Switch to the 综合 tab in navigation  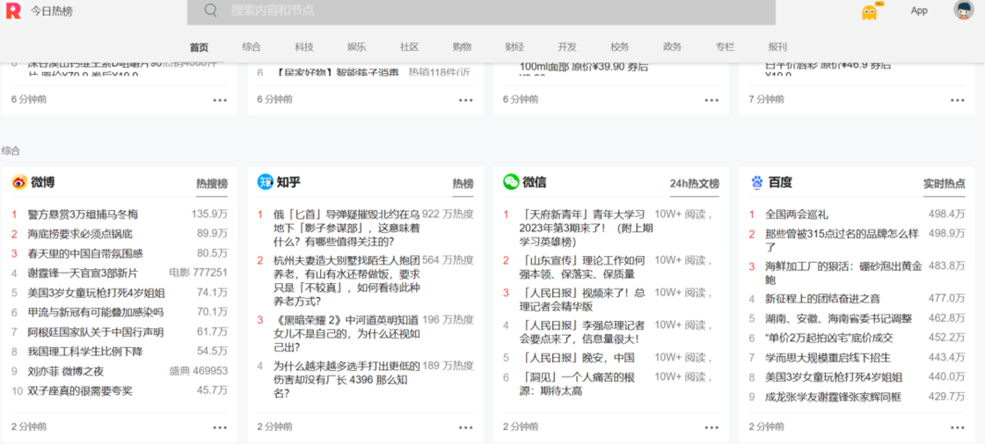click(x=252, y=47)
